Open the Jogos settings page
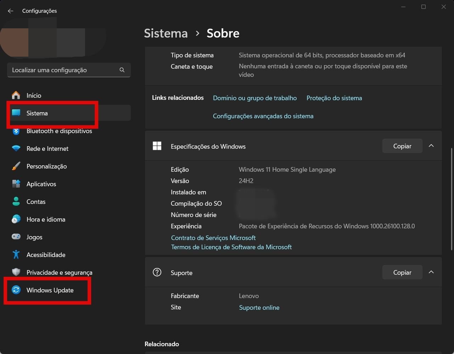The width and height of the screenshot is (454, 354). (x=34, y=237)
